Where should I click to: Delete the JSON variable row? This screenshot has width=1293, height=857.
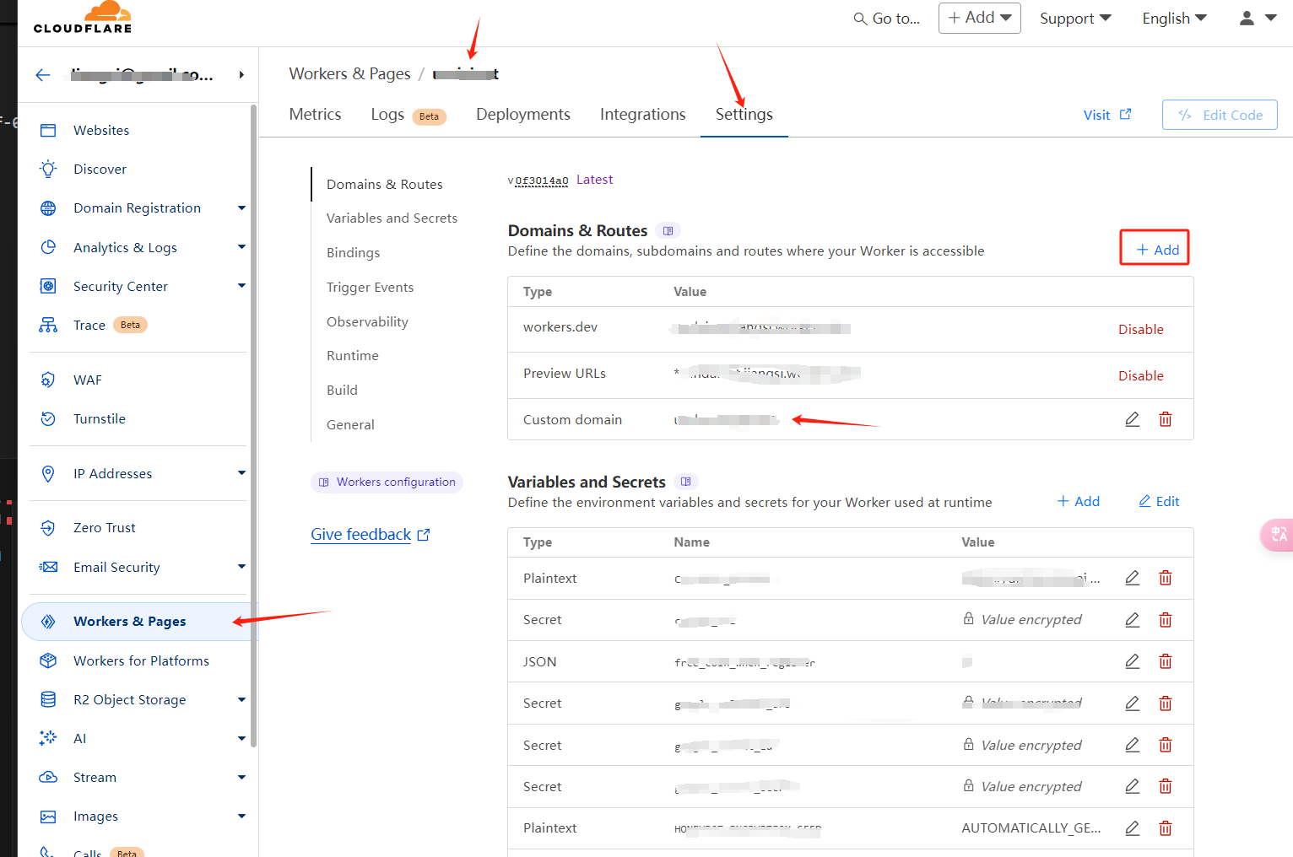pyautogui.click(x=1166, y=661)
